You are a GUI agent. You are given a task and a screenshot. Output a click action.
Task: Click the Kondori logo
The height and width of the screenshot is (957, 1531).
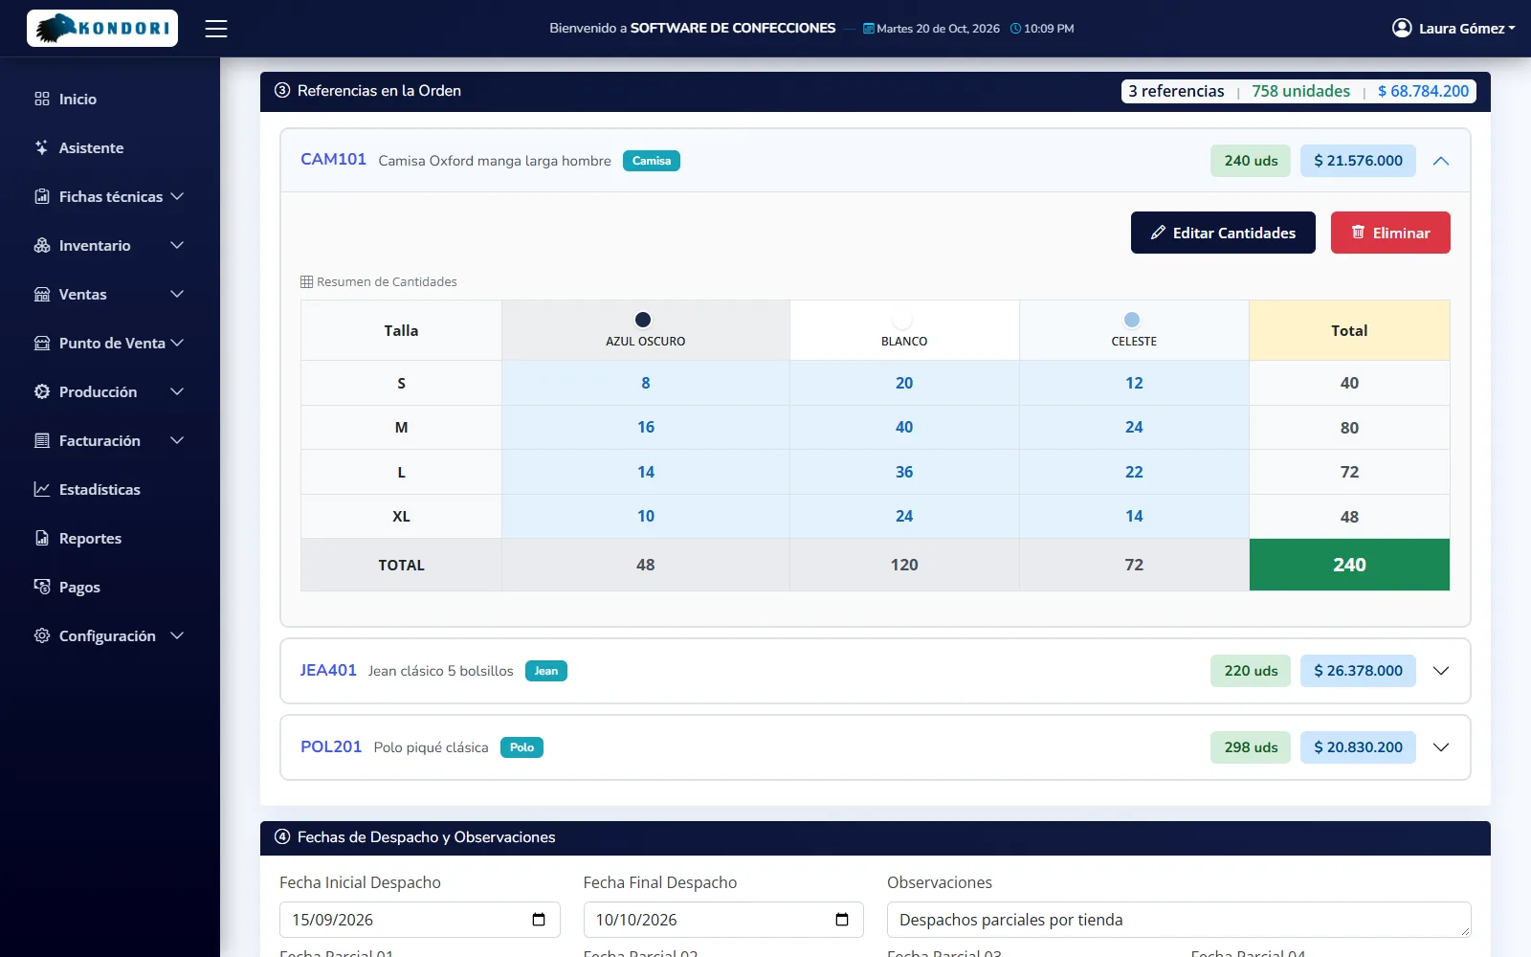[102, 29]
